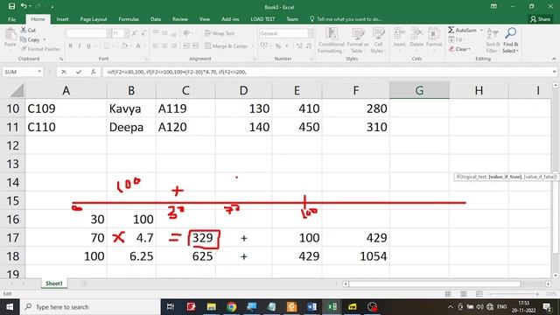Click the Share button
Screen dimensions: 560x315
541,19
